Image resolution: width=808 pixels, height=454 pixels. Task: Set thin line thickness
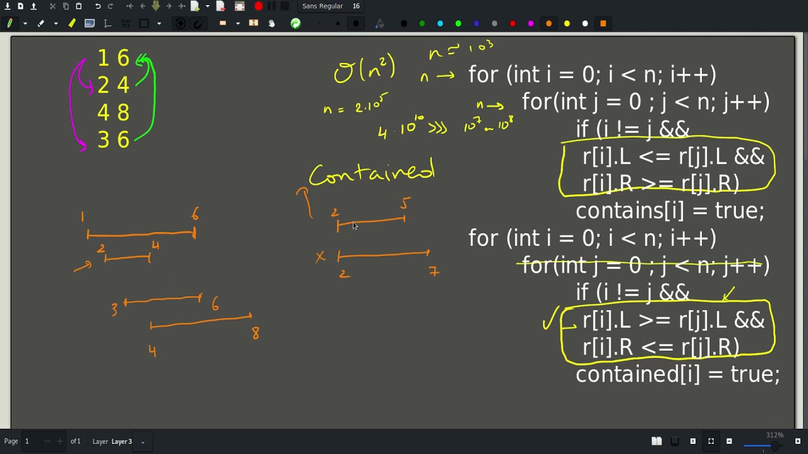tap(320, 23)
